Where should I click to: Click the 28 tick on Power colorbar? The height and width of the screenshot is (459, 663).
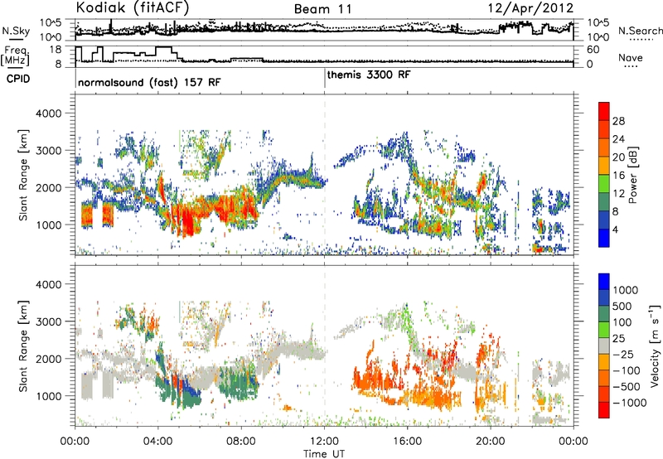pos(618,121)
